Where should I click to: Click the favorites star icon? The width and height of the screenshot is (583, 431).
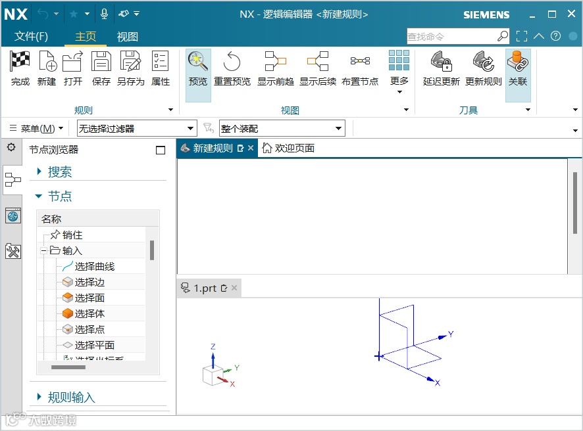point(74,14)
